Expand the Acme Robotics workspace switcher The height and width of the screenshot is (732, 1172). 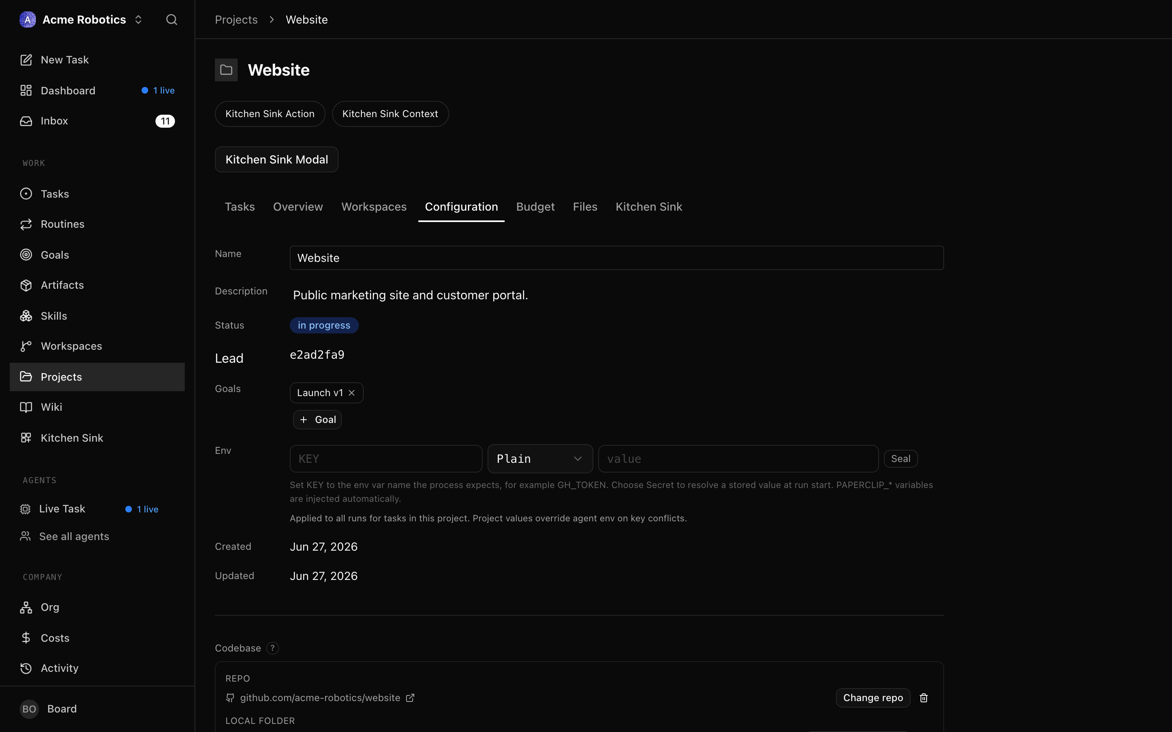click(138, 20)
